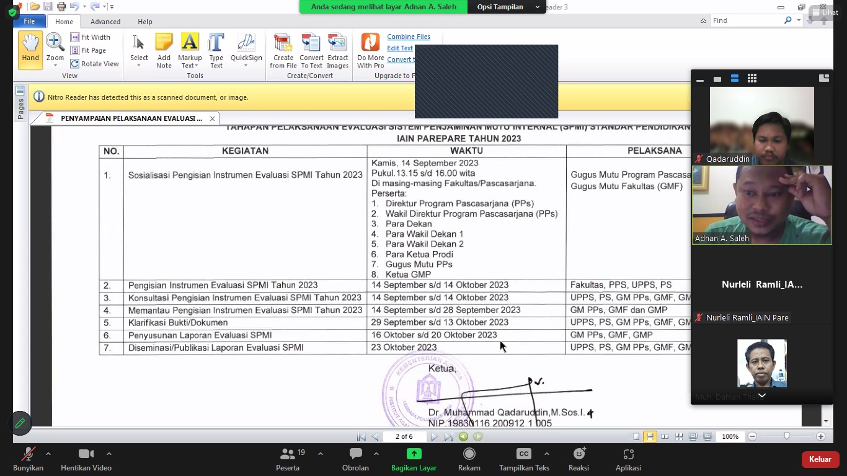Click Extract Images icon
The image size is (847, 476).
click(337, 50)
